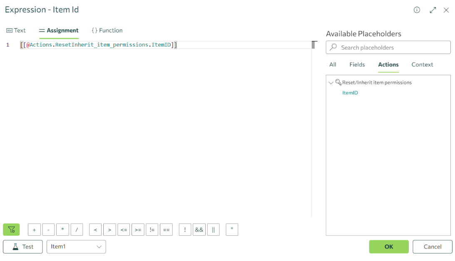Insert the double-equals operator
This screenshot has height=261, width=455.
[166, 230]
